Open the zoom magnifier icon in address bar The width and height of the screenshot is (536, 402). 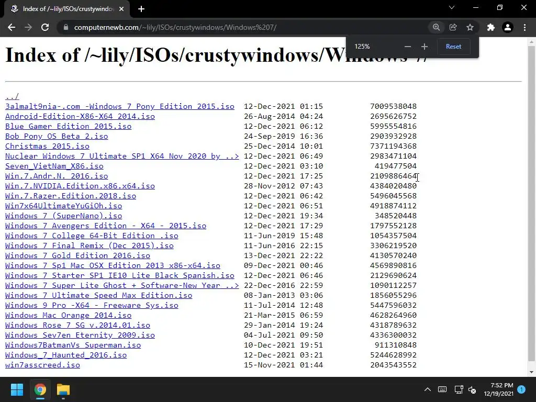tap(436, 27)
